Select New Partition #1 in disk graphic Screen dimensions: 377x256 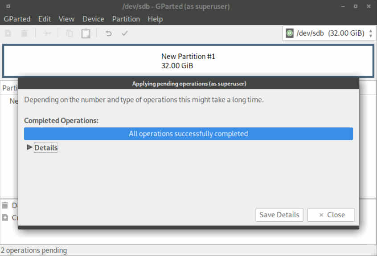point(188,61)
